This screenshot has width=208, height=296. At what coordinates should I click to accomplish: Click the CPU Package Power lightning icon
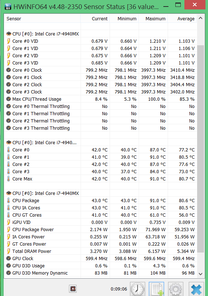(8, 230)
